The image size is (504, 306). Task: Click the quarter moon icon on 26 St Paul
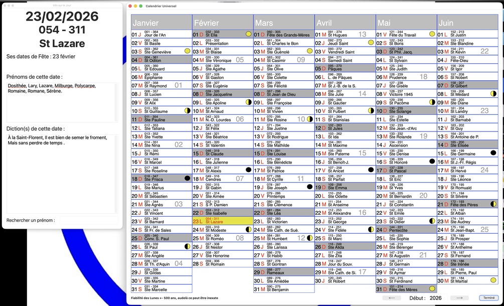[188, 246]
